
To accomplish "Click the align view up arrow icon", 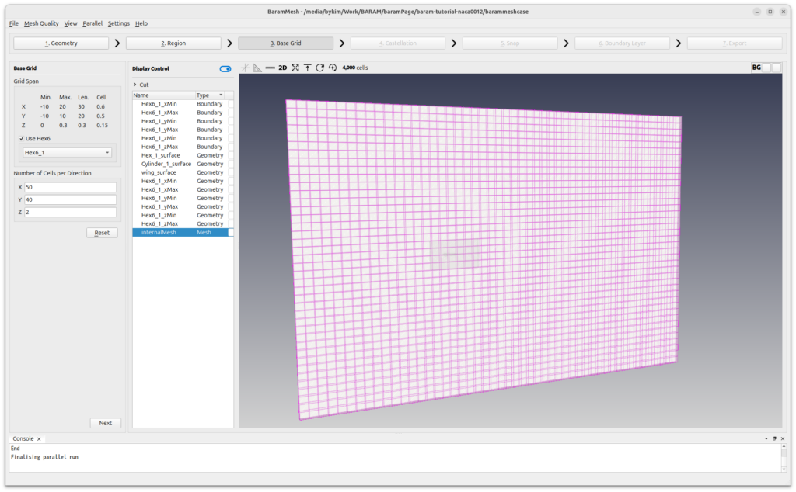I will point(308,68).
